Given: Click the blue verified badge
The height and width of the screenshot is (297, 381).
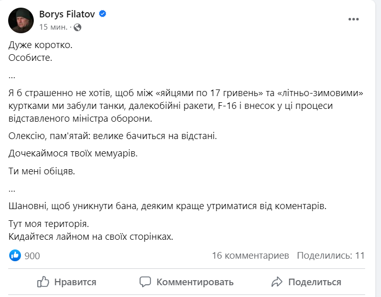Looking at the screenshot, I should coord(102,14).
